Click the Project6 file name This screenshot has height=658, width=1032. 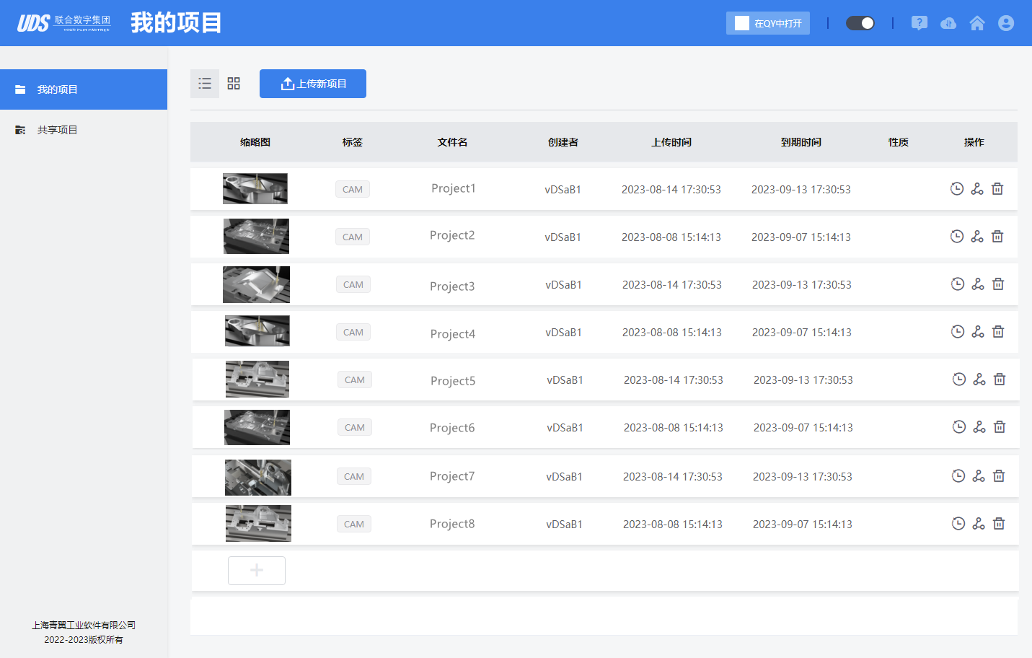coord(452,428)
